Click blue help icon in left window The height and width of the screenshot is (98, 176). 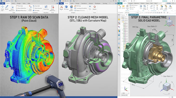pyautogui.click(x=57, y=3)
